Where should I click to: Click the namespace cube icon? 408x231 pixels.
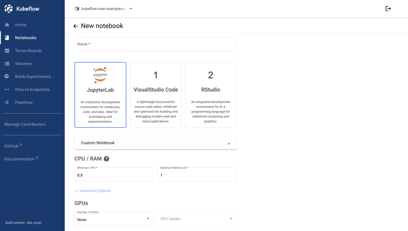[x=77, y=8]
